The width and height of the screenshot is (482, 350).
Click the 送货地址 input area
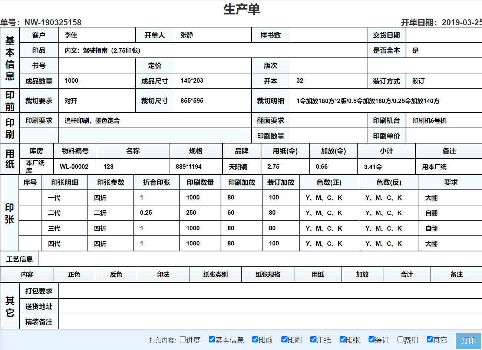[x=260, y=307]
